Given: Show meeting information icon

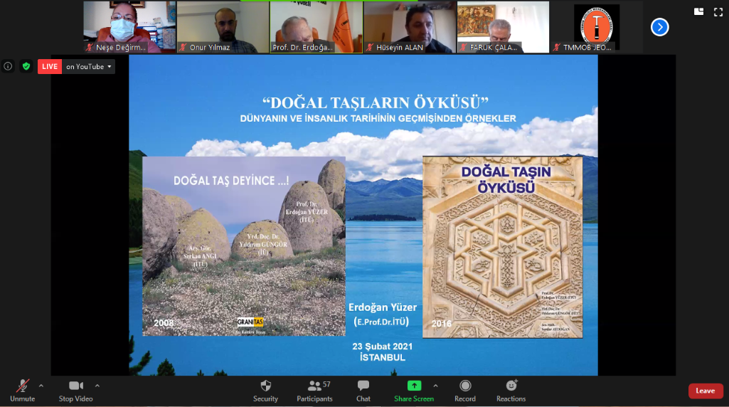Looking at the screenshot, I should [x=8, y=66].
